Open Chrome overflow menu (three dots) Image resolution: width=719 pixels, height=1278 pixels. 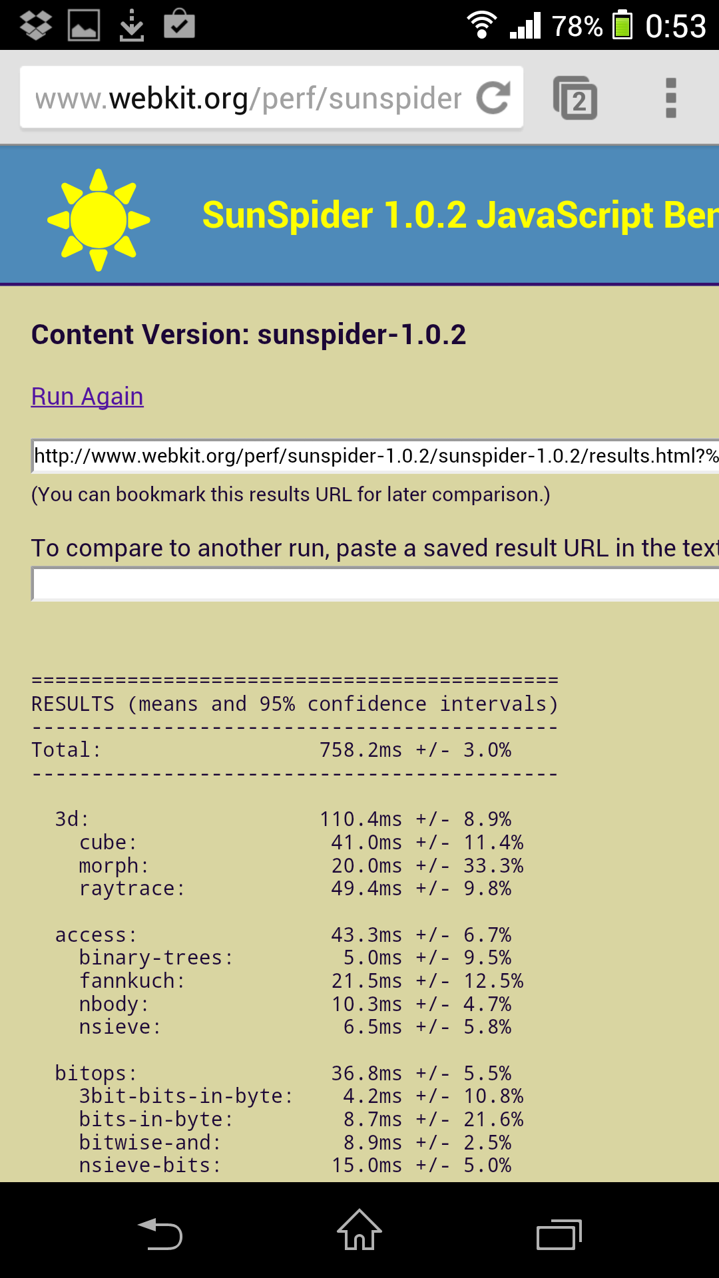670,99
